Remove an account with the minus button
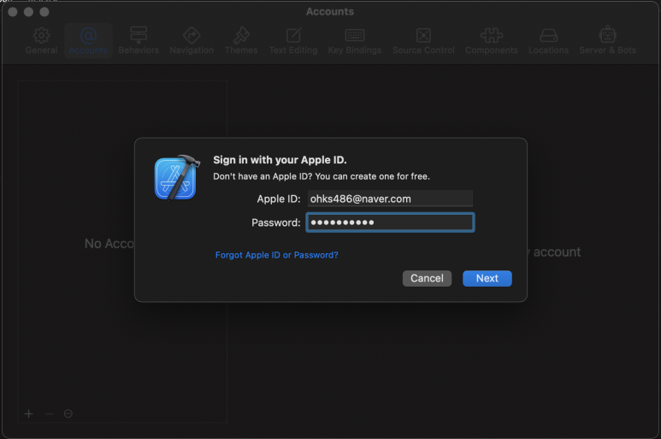 (x=49, y=413)
